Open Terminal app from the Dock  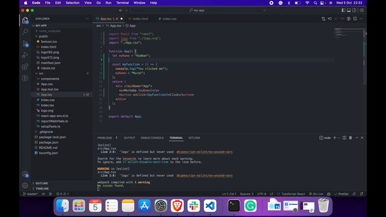point(233,206)
